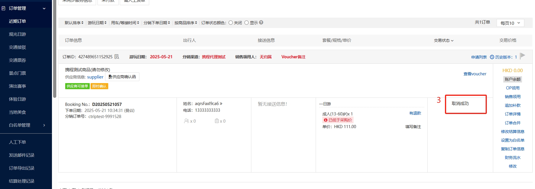The width and height of the screenshot is (535, 189).
Task: Select the 关闭 radio for order status color
Action: tap(231, 23)
